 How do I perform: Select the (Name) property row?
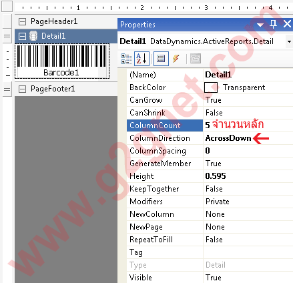point(210,75)
